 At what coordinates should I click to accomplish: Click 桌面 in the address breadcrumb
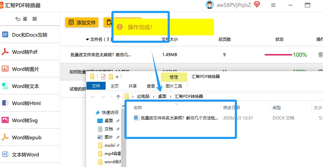(x=162, y=97)
